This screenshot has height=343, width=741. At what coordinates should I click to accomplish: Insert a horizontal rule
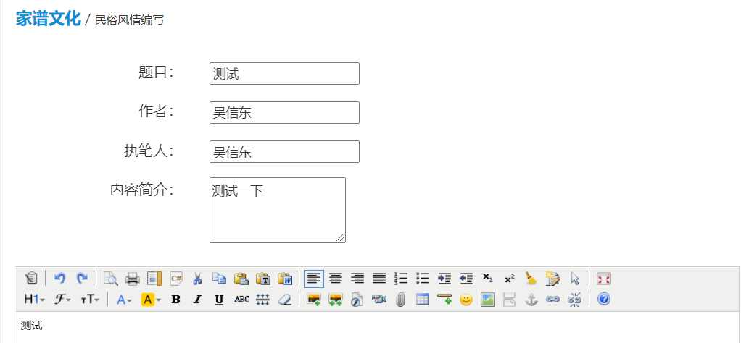(x=444, y=299)
